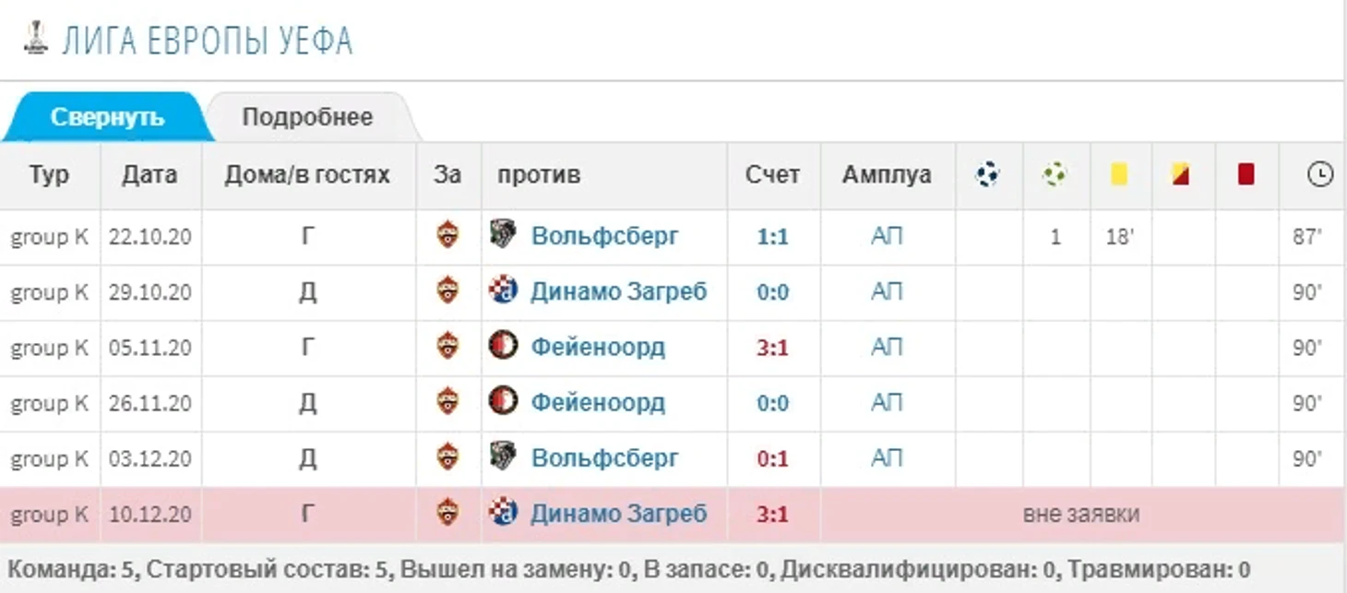Click the UEFA Europa League trophy icon

35,39
